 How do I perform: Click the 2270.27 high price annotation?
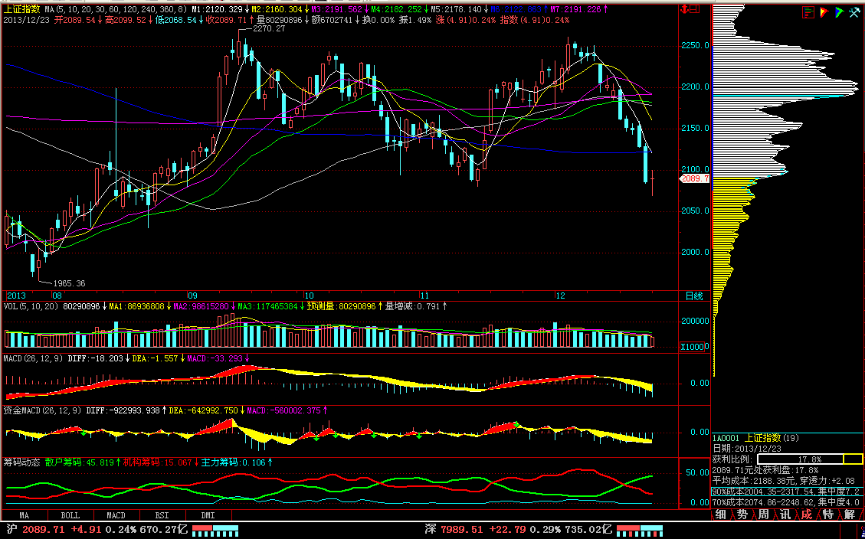pos(269,28)
